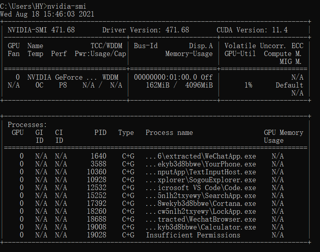Click bus id 00000000:01:00.0

(166, 77)
